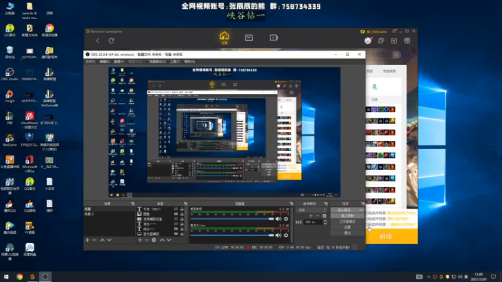This screenshot has height=282, width=502.
Task: Open OBS 帮助(H) menu
Action: 190,61
